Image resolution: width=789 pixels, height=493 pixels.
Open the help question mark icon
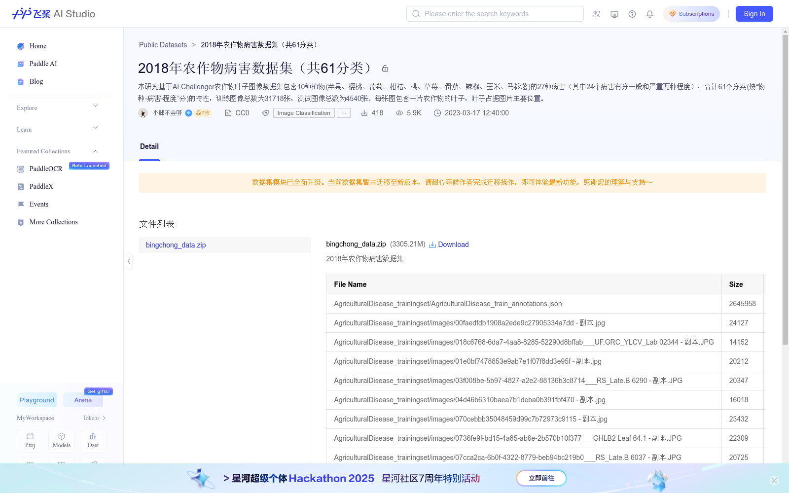[632, 14]
